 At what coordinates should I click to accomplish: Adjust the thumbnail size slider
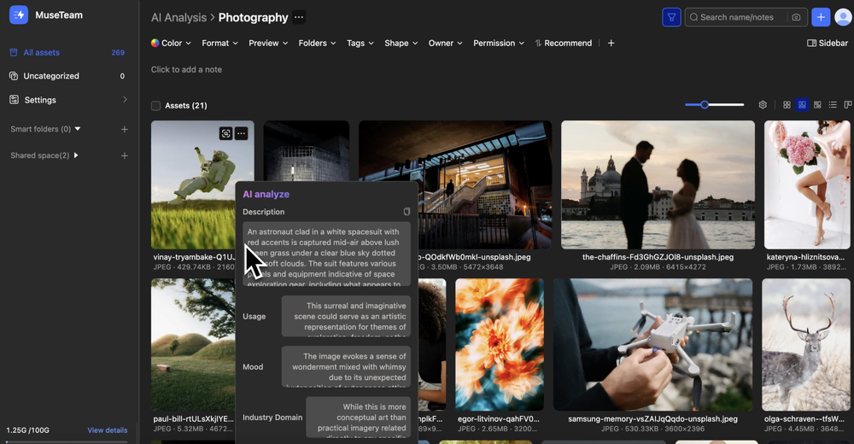pos(705,105)
